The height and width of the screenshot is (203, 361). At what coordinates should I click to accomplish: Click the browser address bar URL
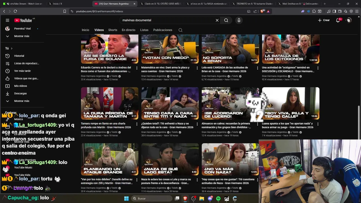coord(100,11)
